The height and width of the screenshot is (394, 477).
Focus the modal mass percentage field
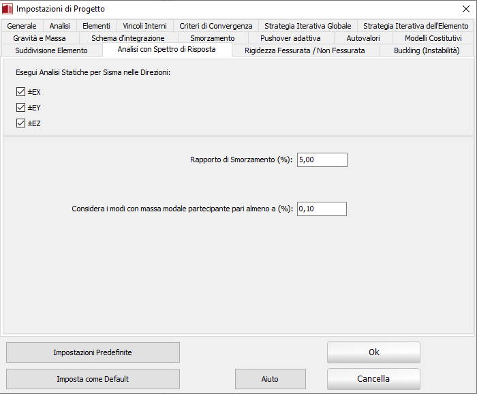coord(322,209)
